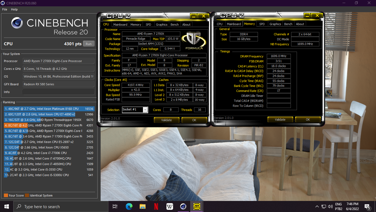Select the Core i5-5300U ranking row
376x212 pixels.
[x=49, y=175]
